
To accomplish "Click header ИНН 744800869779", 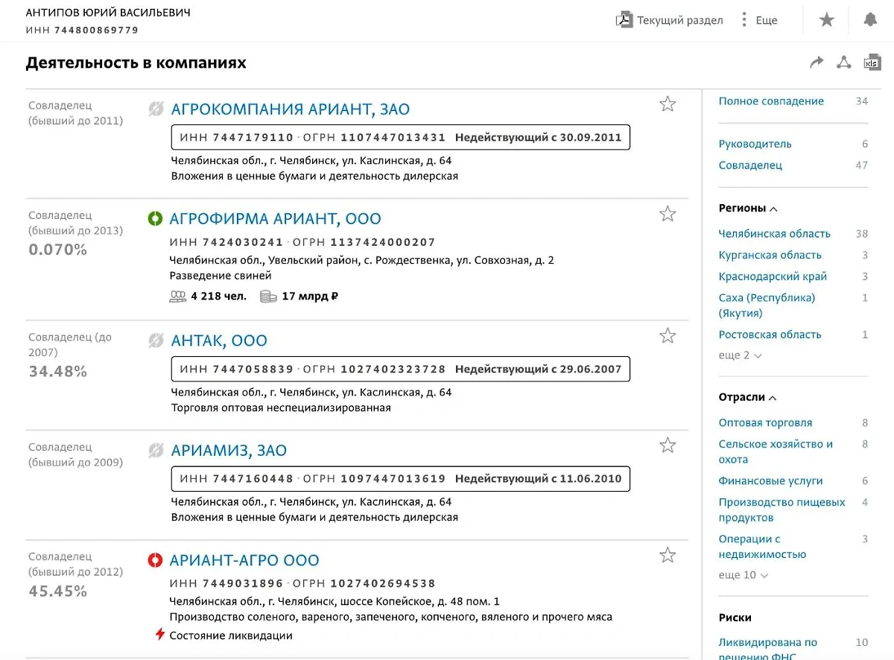I will tap(82, 30).
